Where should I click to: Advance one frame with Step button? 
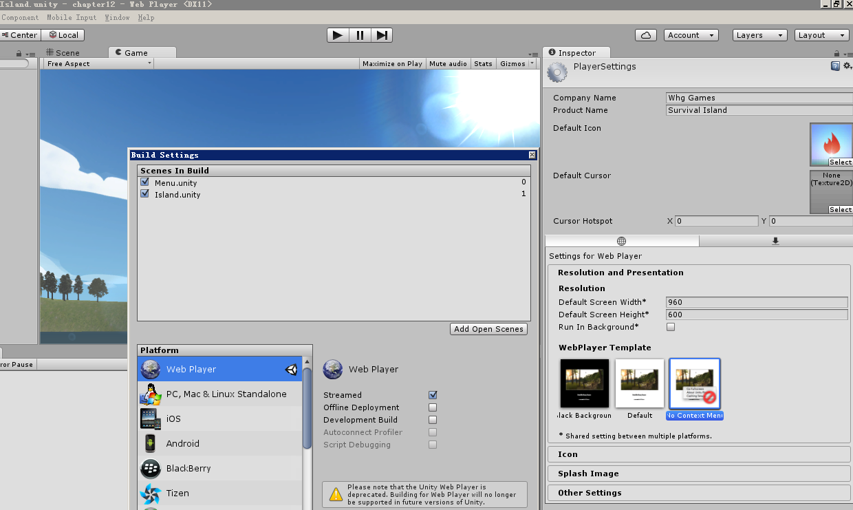(382, 35)
